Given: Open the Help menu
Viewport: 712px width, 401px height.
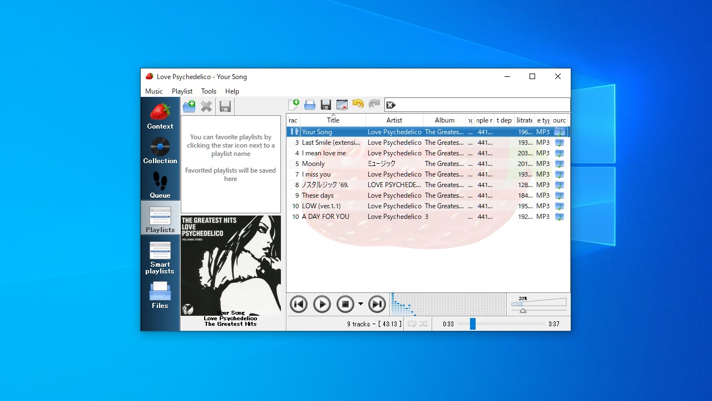Looking at the screenshot, I should 232,91.
